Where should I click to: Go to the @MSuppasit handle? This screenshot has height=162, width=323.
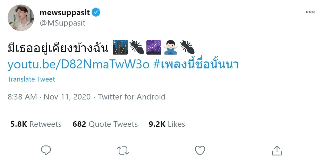tap(62, 23)
